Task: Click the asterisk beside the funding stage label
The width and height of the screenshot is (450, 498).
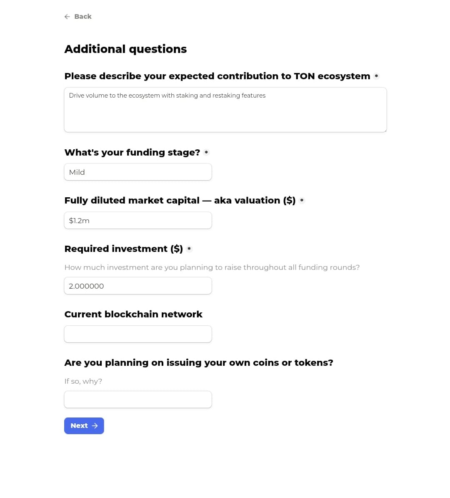Action: click(206, 152)
